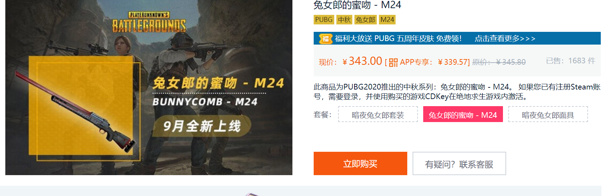
Task: Click 有疑问？联系客服 customer service button
Action: [459, 163]
